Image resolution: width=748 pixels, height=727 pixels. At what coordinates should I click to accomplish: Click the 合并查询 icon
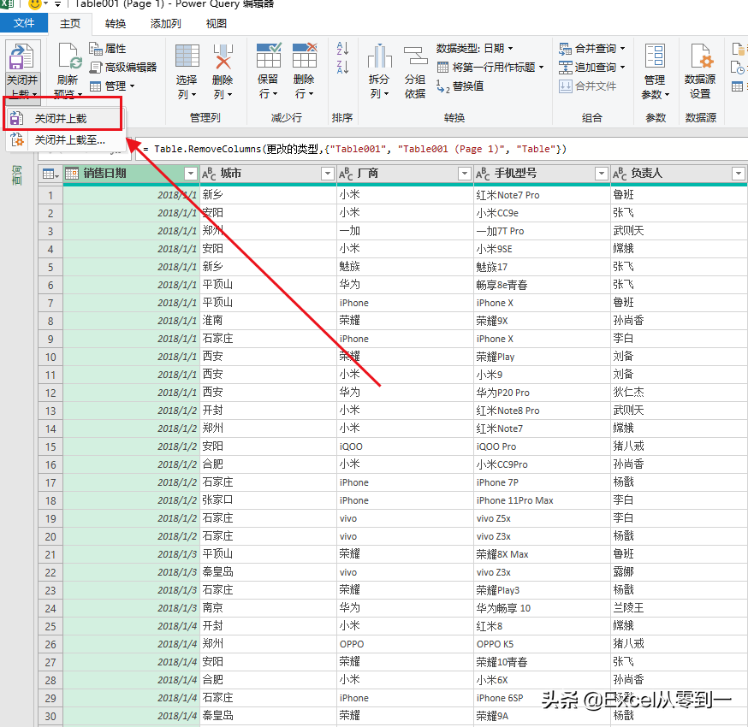point(566,49)
